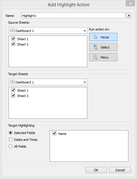Uncheck Sheet 2 in Target Sheets
The height and width of the screenshot is (179, 137).
(13, 96)
